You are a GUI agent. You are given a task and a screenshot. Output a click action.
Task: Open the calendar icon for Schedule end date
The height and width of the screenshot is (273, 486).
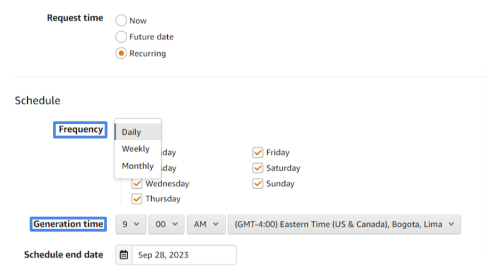point(124,255)
